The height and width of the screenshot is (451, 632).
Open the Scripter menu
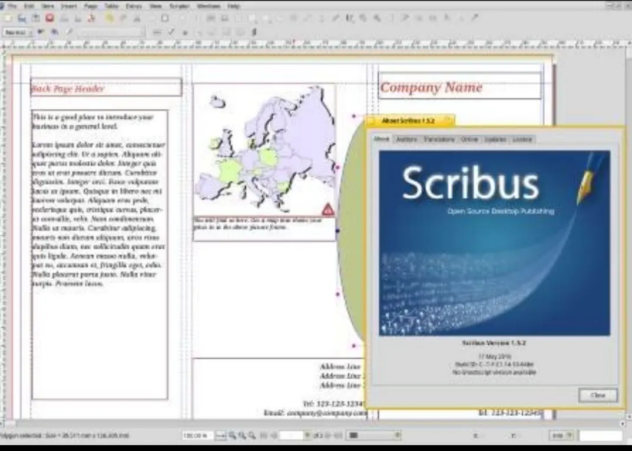pyautogui.click(x=179, y=6)
